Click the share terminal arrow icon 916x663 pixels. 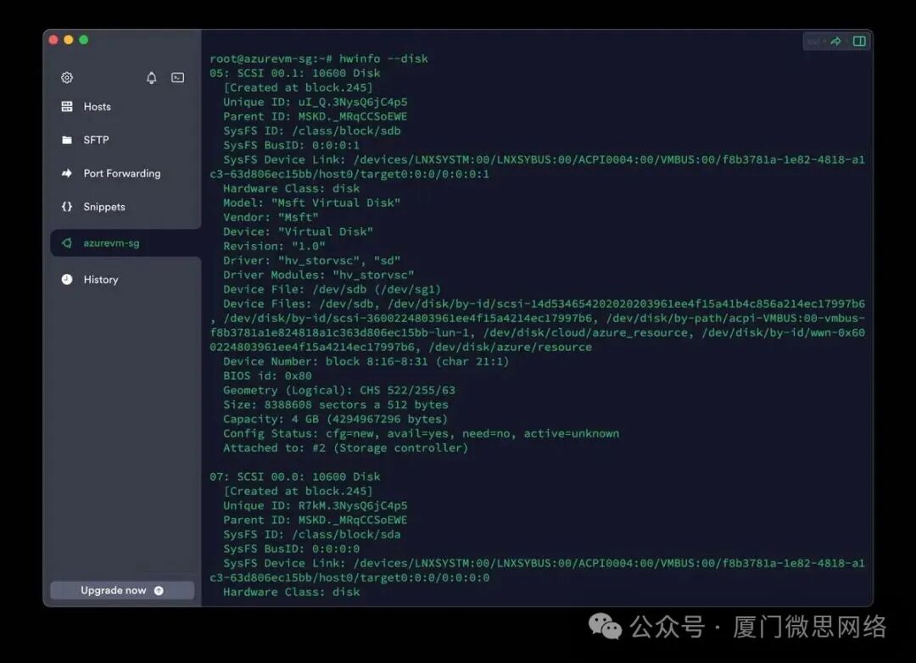835,42
